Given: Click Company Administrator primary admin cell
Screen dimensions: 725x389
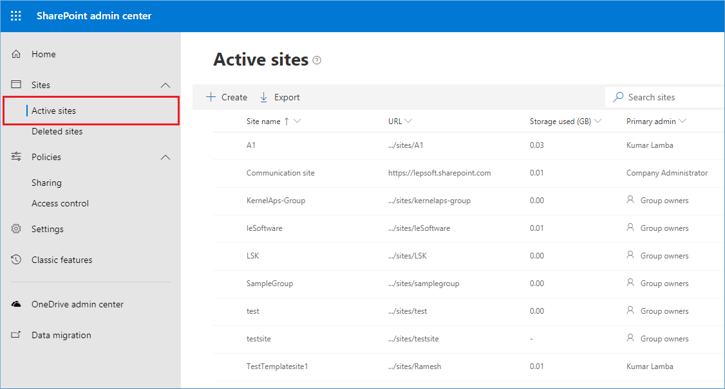Looking at the screenshot, I should pyautogui.click(x=667, y=173).
